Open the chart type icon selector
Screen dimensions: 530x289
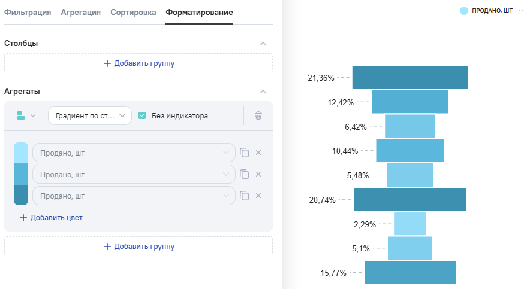[x=26, y=116]
